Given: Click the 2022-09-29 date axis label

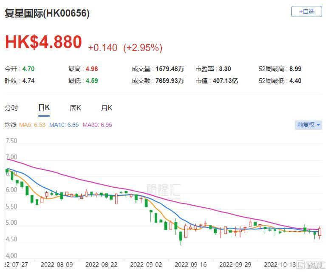Looking at the screenshot, I should pyautogui.click(x=235, y=265).
